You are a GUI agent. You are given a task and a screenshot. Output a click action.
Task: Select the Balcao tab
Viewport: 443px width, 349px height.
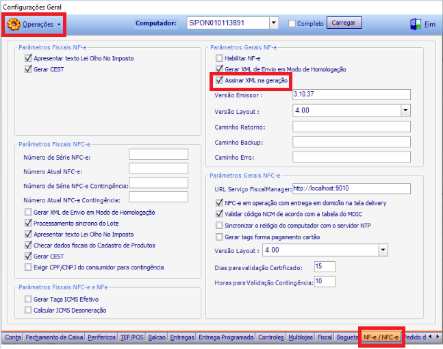(157, 337)
